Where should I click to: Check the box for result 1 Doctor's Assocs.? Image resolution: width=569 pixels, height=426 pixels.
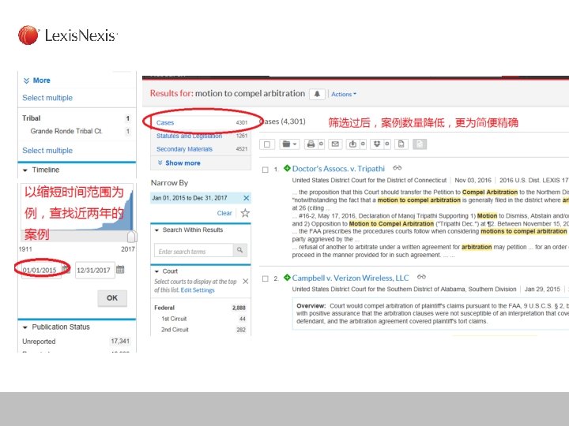pos(266,170)
